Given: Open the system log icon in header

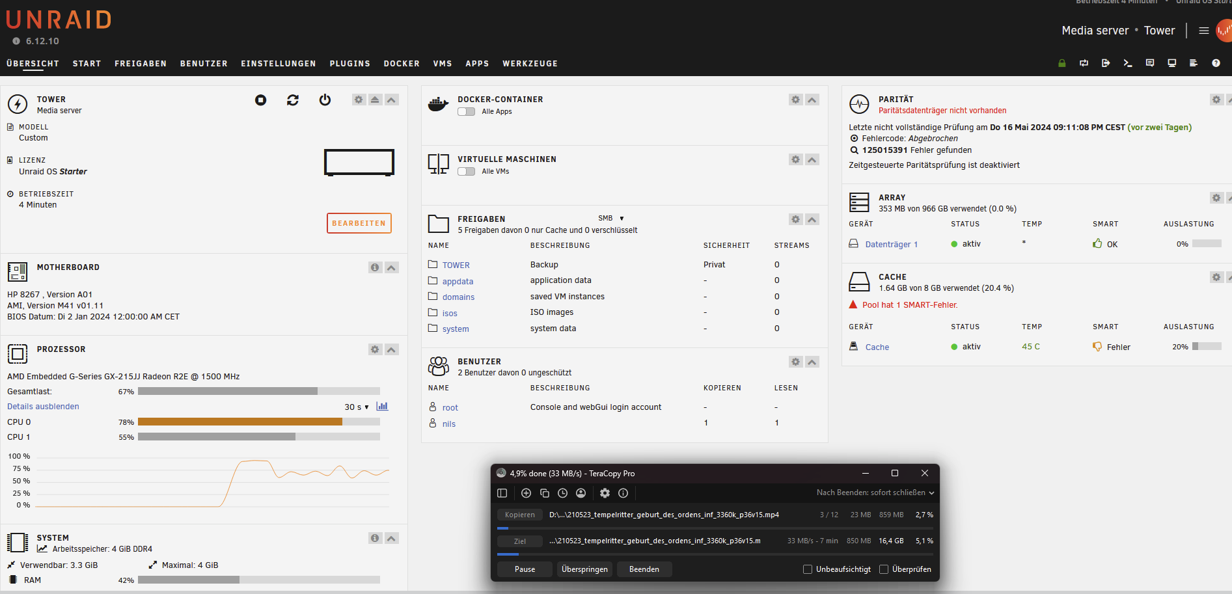Looking at the screenshot, I should 1194,63.
